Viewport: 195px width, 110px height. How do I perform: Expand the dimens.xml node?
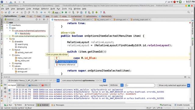(13, 69)
